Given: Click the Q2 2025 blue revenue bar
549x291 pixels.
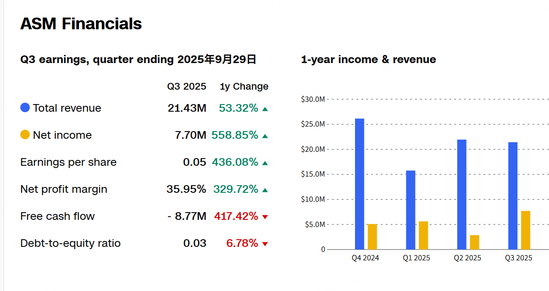Looking at the screenshot, I should pyautogui.click(x=461, y=194).
